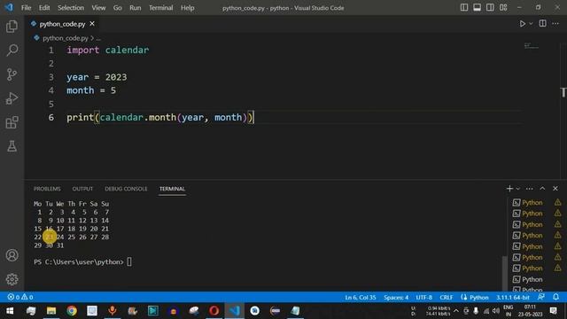The height and width of the screenshot is (319, 567).
Task: Switch to the DEBUG CONSOLE panel tab
Action: 126,189
